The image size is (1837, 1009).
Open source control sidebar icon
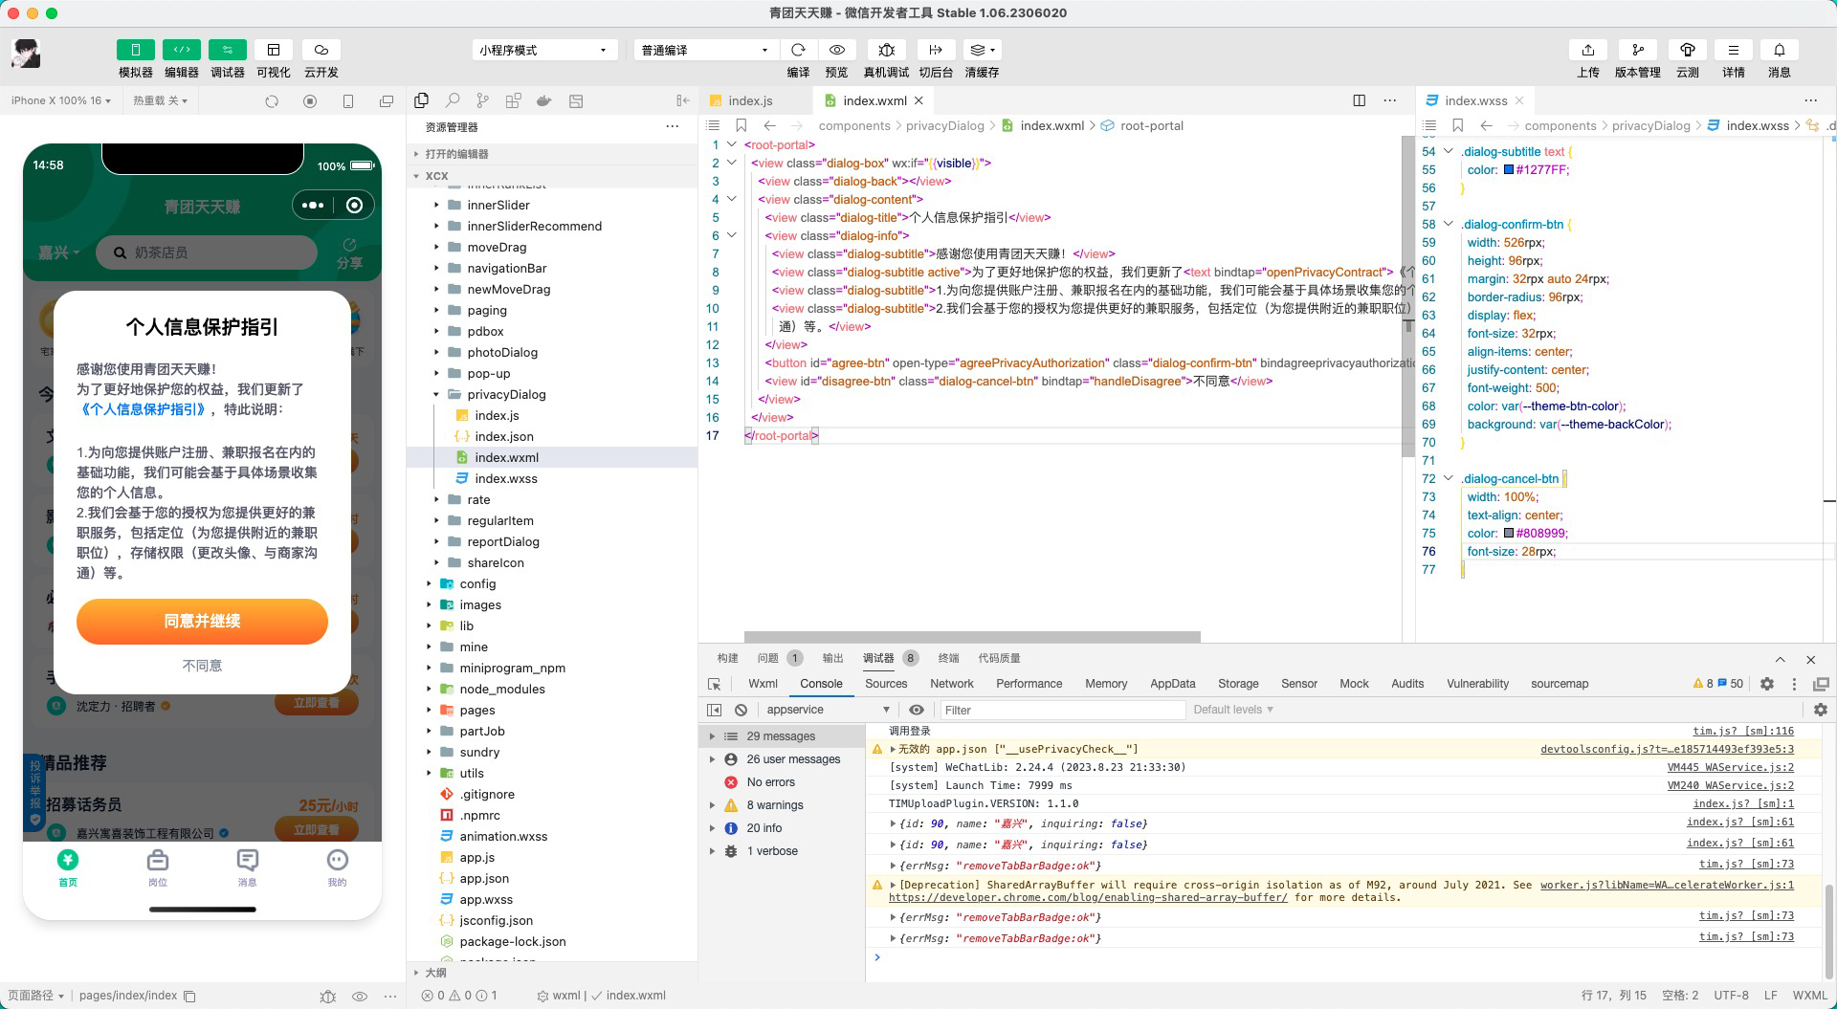[x=482, y=100]
